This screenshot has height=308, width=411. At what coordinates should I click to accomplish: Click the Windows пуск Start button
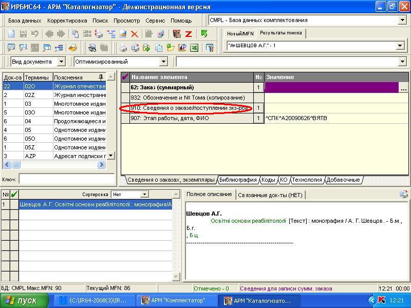click(21, 300)
